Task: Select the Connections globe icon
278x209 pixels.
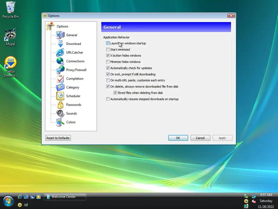Action: point(60,61)
